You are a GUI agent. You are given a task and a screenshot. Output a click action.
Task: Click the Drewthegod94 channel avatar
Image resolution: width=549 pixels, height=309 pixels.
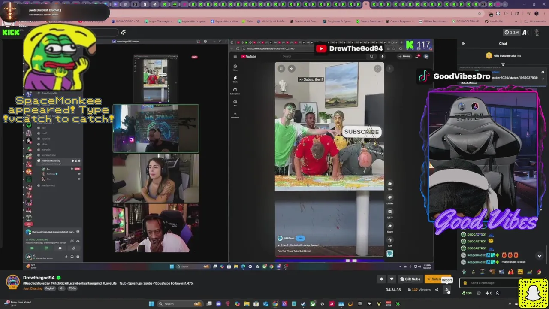point(12,282)
